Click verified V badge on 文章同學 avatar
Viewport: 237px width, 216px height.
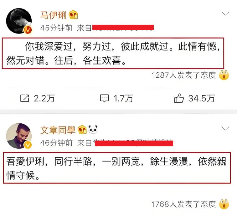(x=28, y=145)
